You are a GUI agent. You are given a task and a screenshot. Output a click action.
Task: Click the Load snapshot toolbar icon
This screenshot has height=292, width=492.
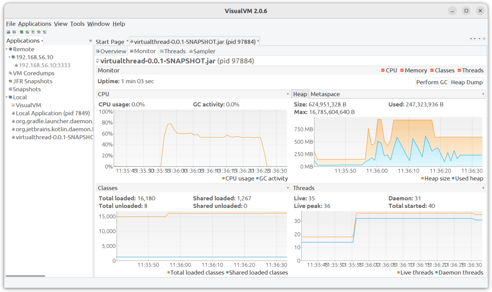pyautogui.click(x=9, y=32)
